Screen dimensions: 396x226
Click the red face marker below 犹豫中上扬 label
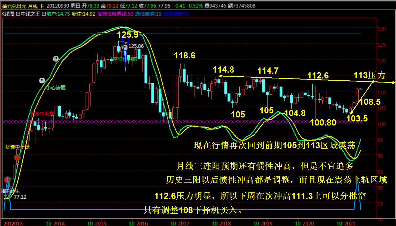17,157
